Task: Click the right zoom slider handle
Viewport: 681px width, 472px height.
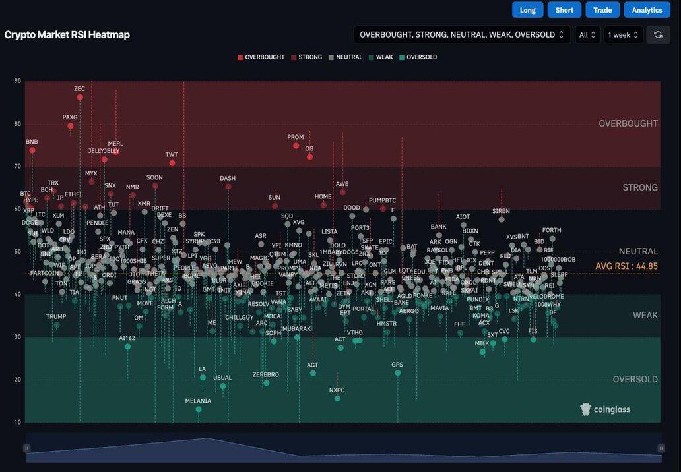Action: point(661,448)
